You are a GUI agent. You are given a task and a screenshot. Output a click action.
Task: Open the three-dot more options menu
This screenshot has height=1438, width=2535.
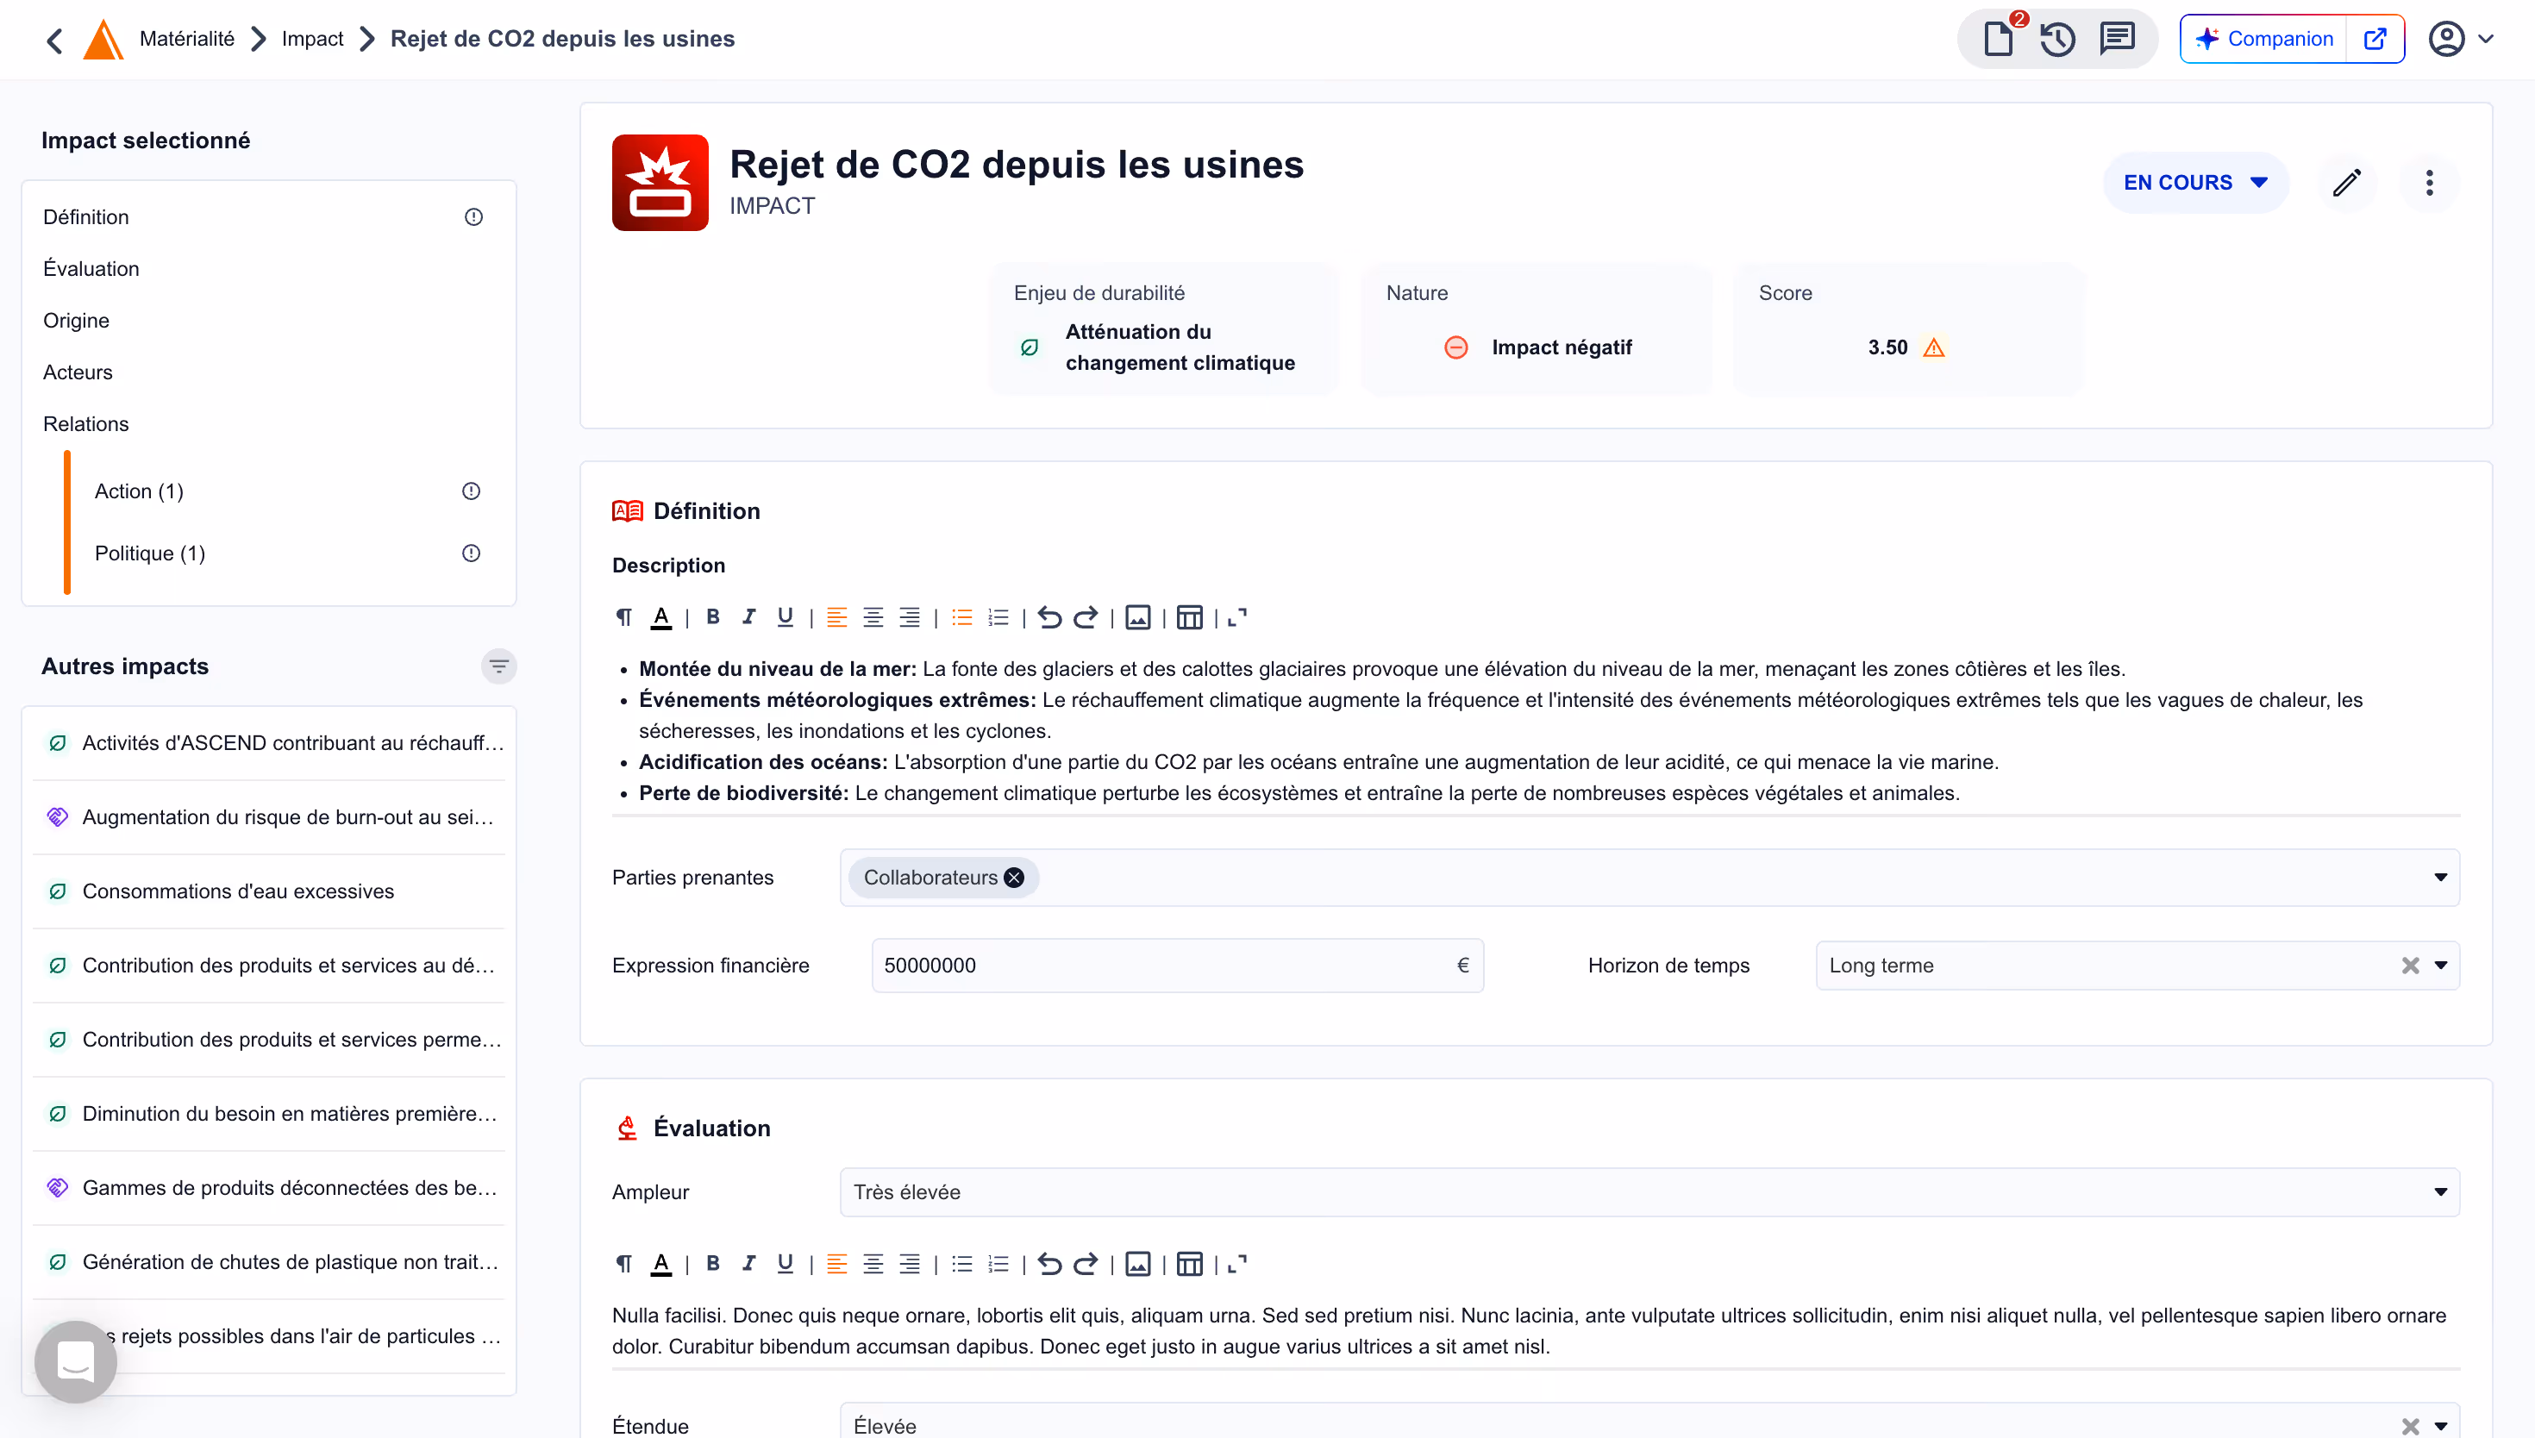click(2429, 183)
